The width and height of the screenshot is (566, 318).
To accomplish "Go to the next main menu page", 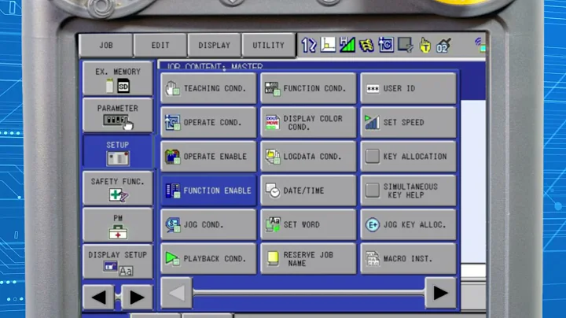I will tap(137, 297).
